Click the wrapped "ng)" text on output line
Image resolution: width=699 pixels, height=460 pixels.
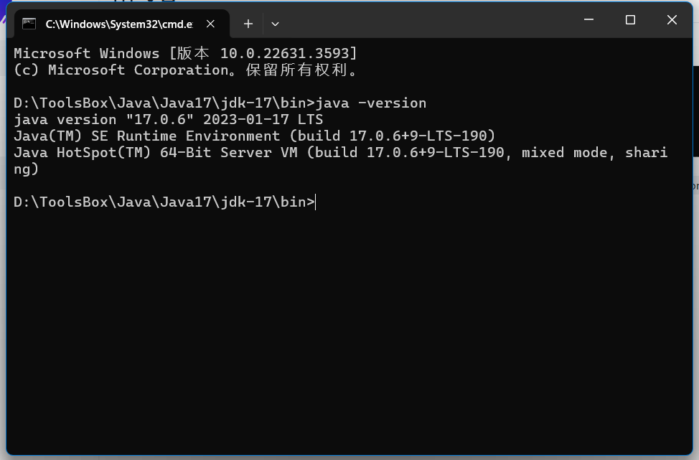[x=26, y=169]
